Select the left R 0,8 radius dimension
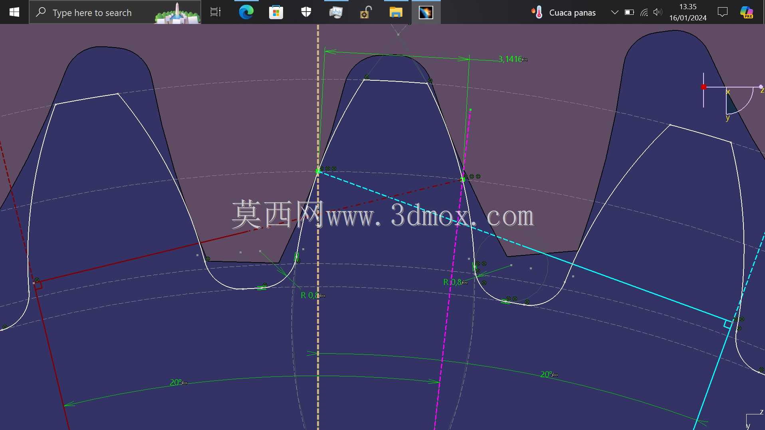This screenshot has height=430, width=765. point(310,295)
